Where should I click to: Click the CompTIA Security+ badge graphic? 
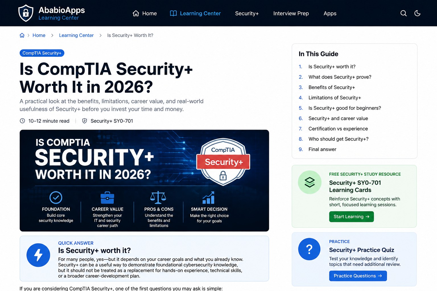(223, 162)
